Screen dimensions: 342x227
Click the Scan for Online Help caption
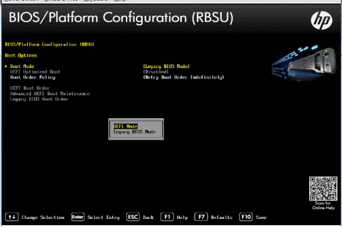tap(323, 205)
